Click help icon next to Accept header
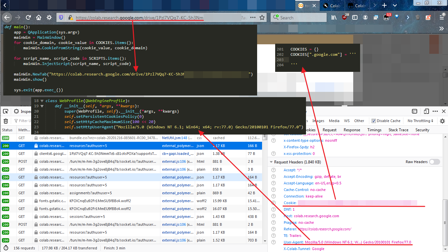The width and height of the screenshot is (448, 252). (x=274, y=170)
